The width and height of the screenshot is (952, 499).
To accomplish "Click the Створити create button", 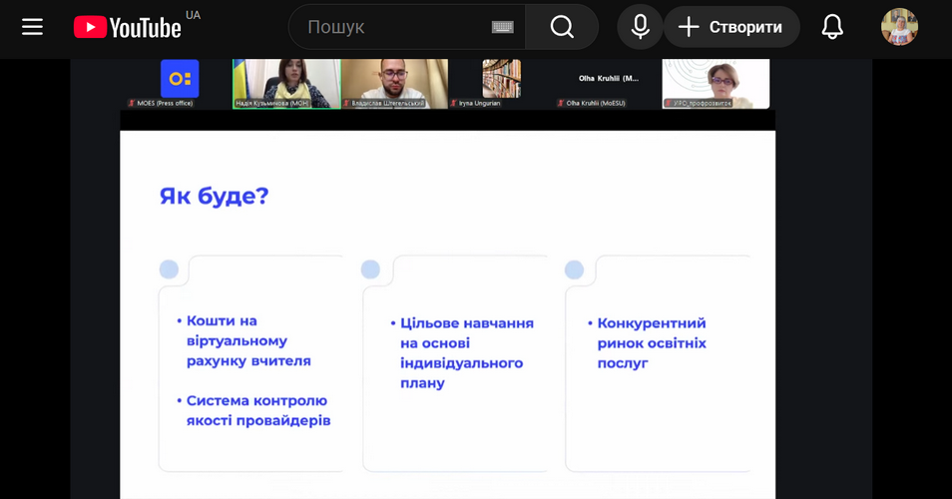I will (731, 27).
